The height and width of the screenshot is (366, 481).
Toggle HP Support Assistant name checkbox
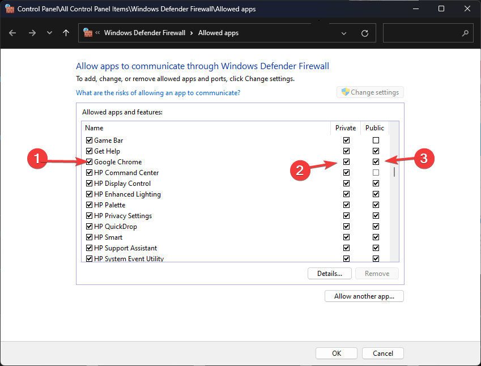(x=89, y=248)
